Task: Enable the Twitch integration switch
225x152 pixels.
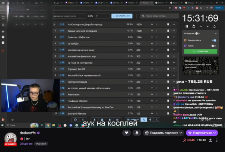Action: click(x=214, y=46)
